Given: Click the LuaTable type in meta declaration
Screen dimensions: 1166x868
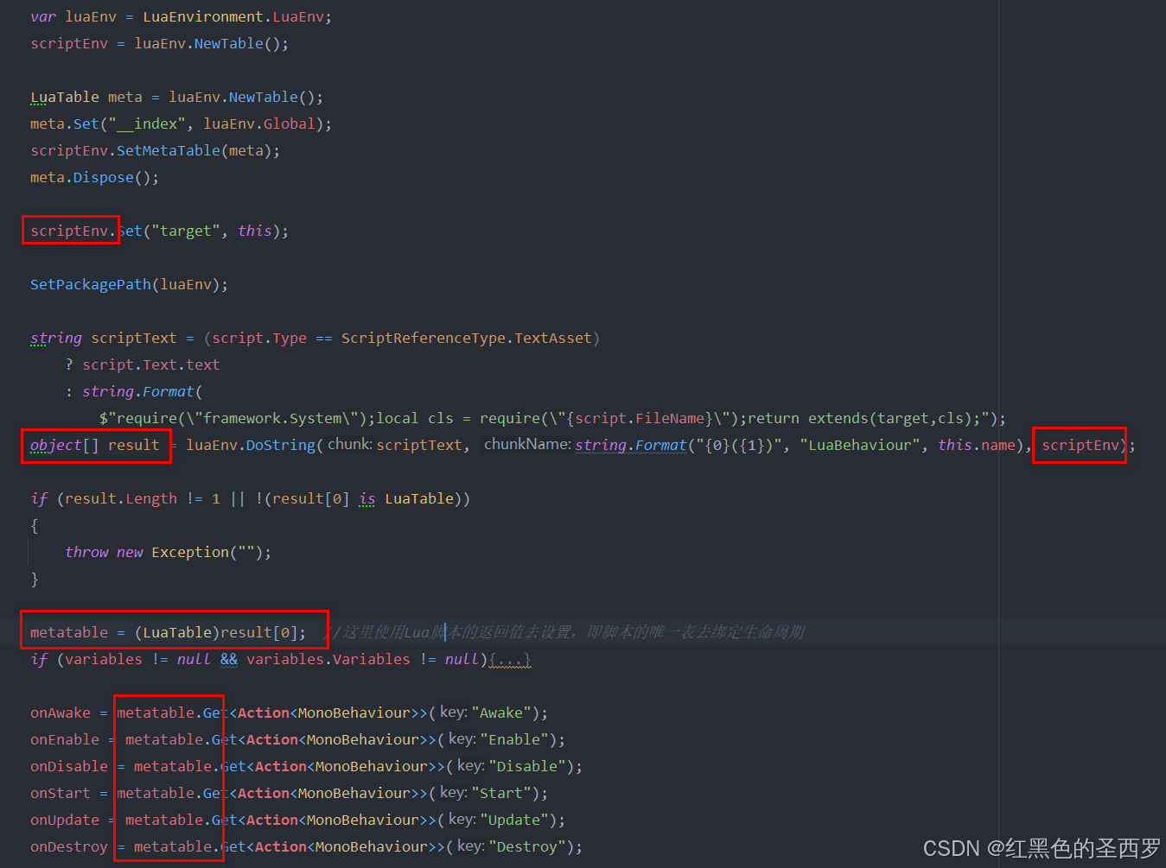Looking at the screenshot, I should [x=65, y=98].
